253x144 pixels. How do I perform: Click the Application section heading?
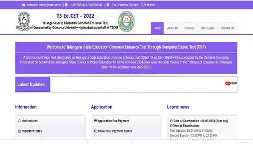point(102,107)
